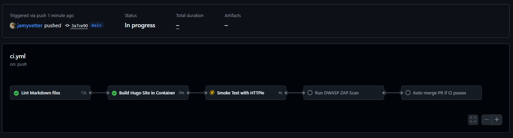Click the Total duration dash link
This screenshot has height=138, width=513.
pyautogui.click(x=178, y=26)
